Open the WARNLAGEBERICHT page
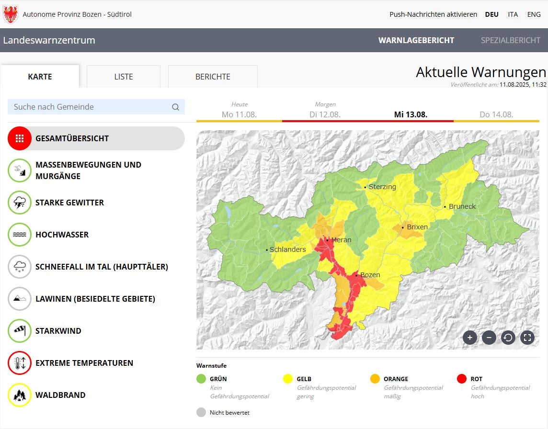Viewport: 548px width, 429px height. tap(416, 40)
